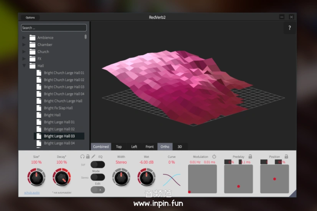
Task: Click the Curve value 0 %
Action: (172, 162)
